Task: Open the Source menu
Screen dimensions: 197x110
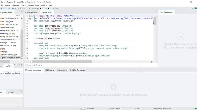Action: click(x=7, y=5)
